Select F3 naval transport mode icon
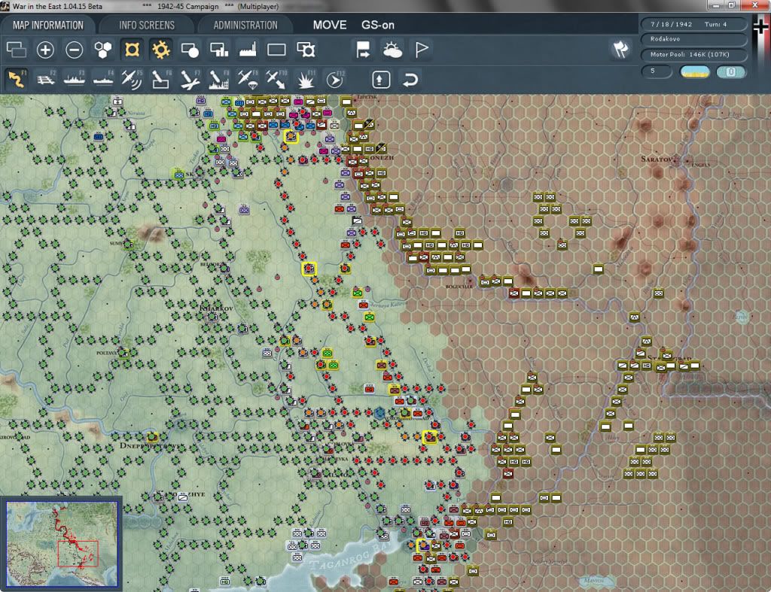The image size is (771, 592). pos(75,79)
